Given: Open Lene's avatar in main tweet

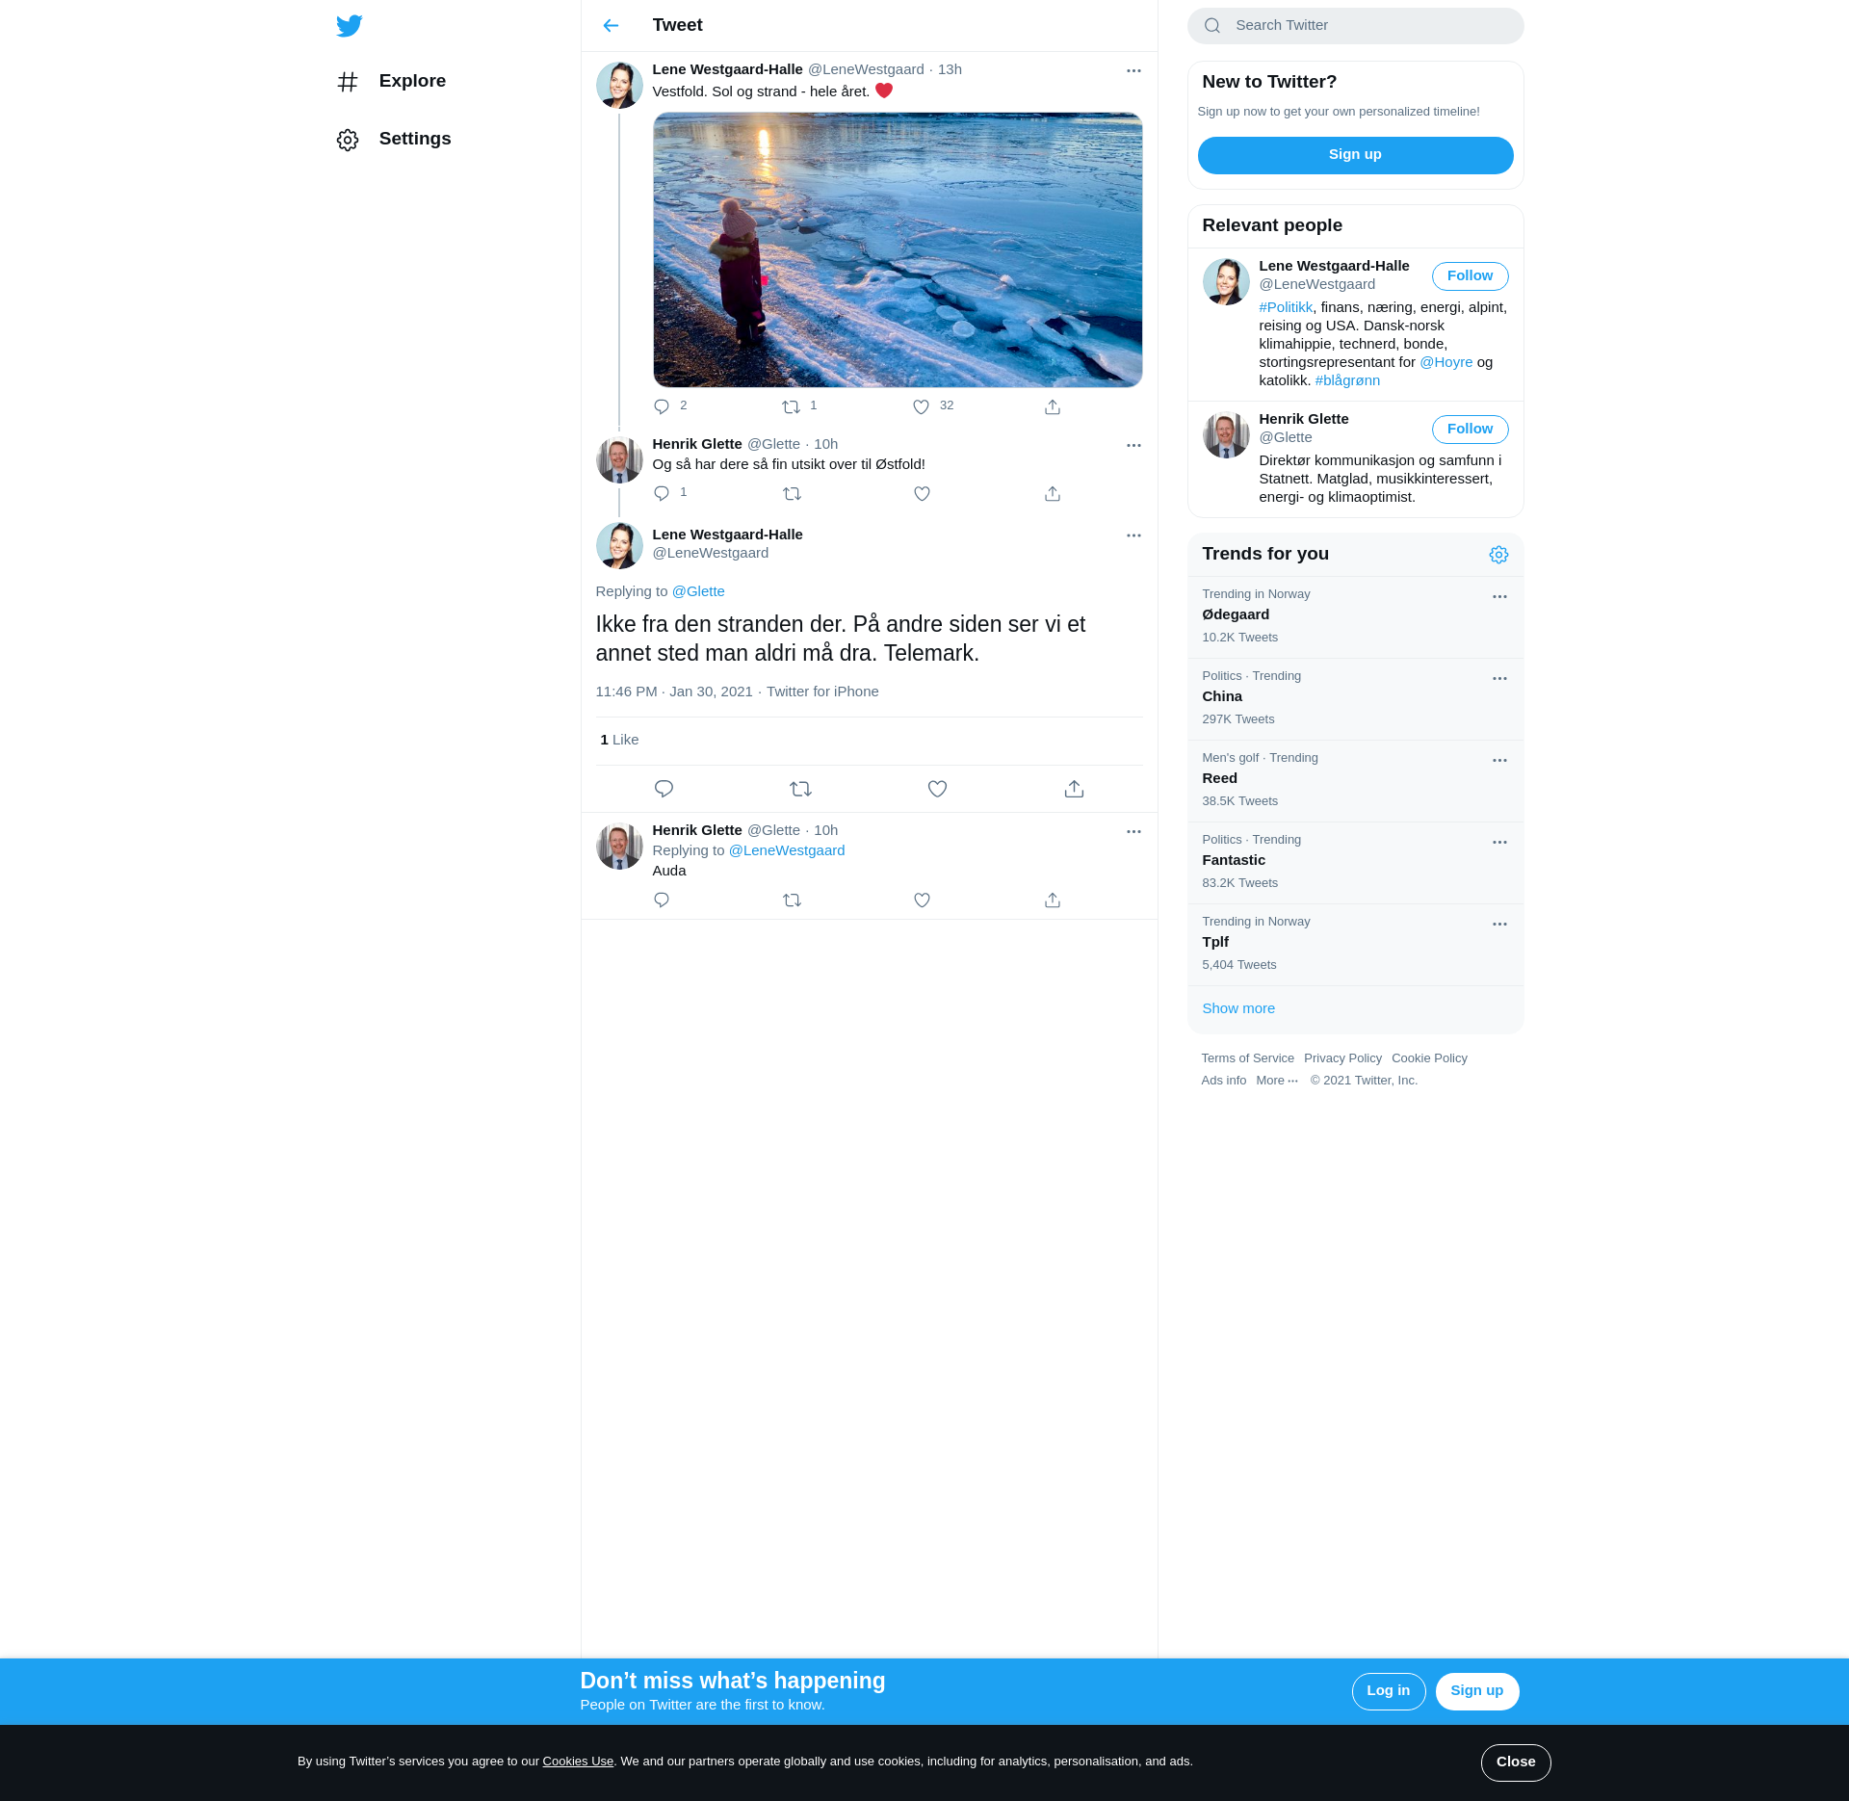Looking at the screenshot, I should tap(619, 545).
